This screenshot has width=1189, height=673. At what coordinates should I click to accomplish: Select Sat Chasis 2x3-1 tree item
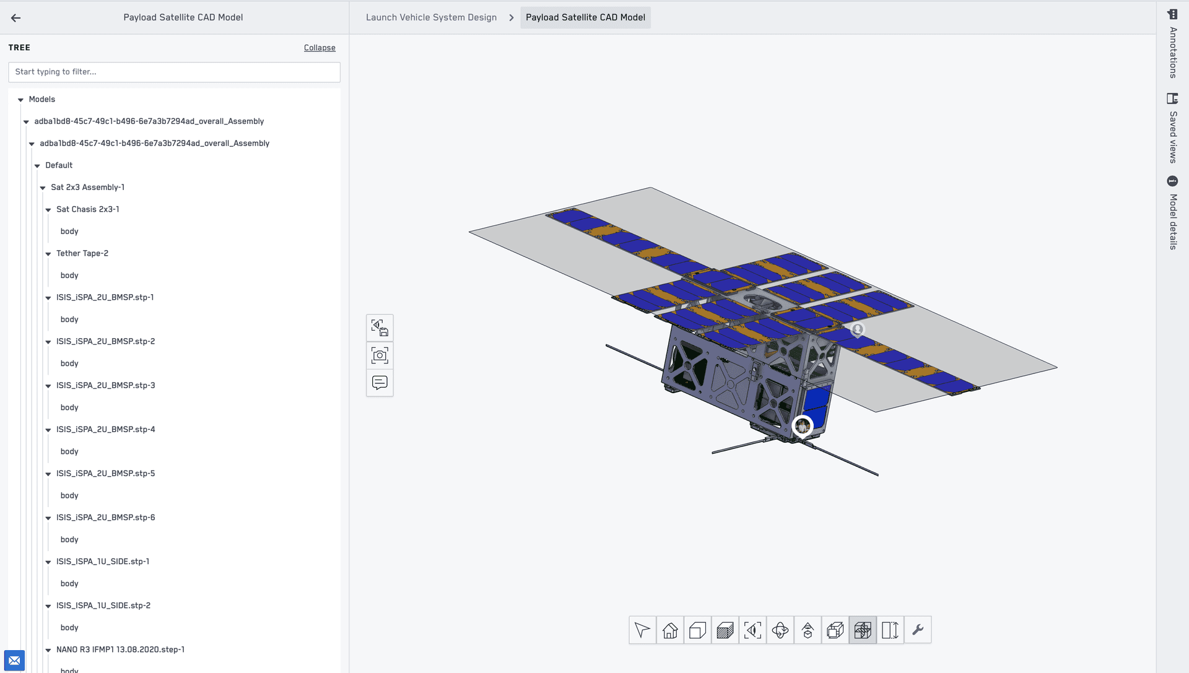87,209
